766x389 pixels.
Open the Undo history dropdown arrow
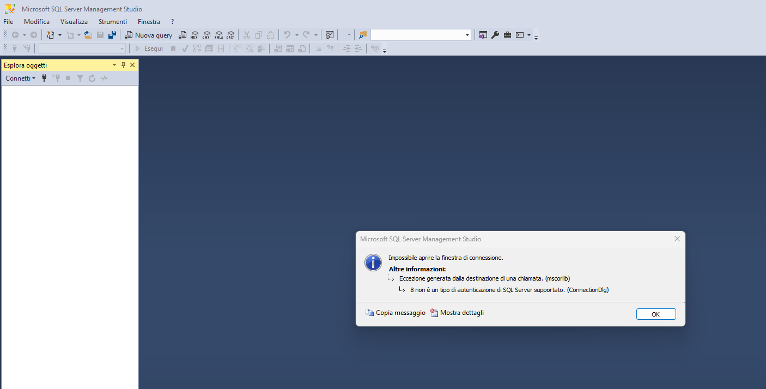click(x=296, y=35)
